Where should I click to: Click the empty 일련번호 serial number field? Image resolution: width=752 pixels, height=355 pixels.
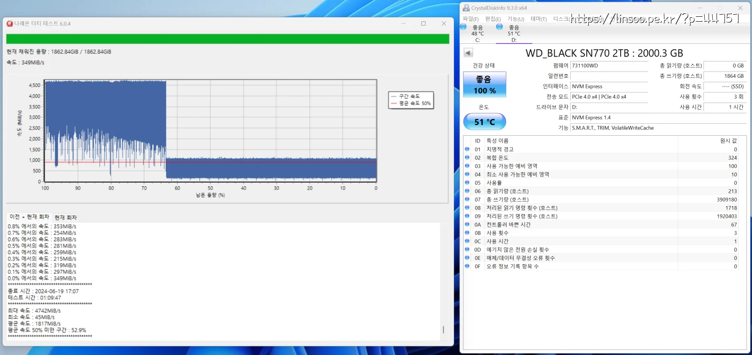609,76
